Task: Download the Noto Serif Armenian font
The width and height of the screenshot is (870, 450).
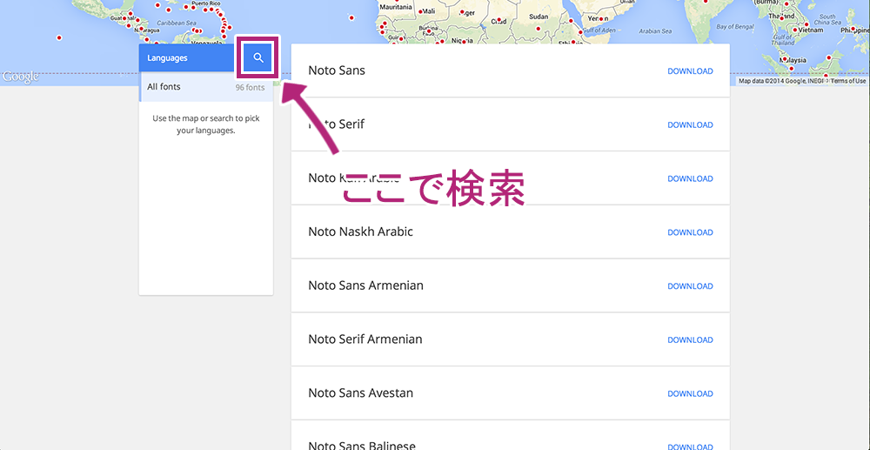Action: (x=690, y=340)
